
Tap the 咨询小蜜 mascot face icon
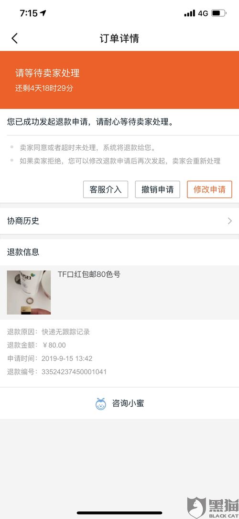(101, 404)
